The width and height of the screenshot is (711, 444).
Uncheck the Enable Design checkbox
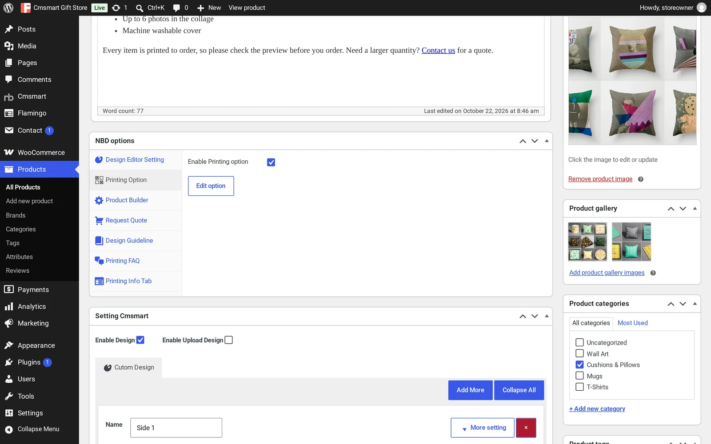click(x=140, y=340)
